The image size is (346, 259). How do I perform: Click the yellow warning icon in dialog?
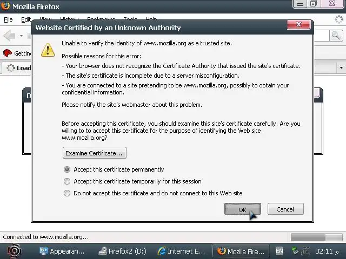48,50
